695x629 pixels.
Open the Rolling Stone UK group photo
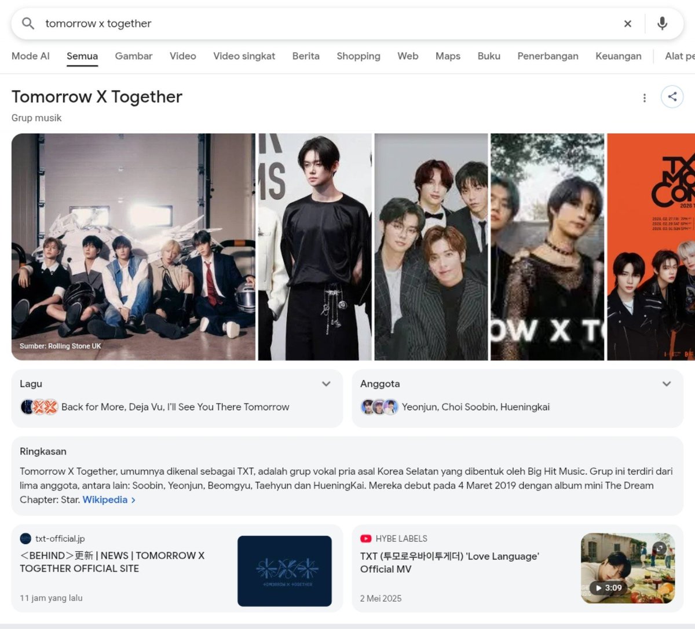[133, 247]
